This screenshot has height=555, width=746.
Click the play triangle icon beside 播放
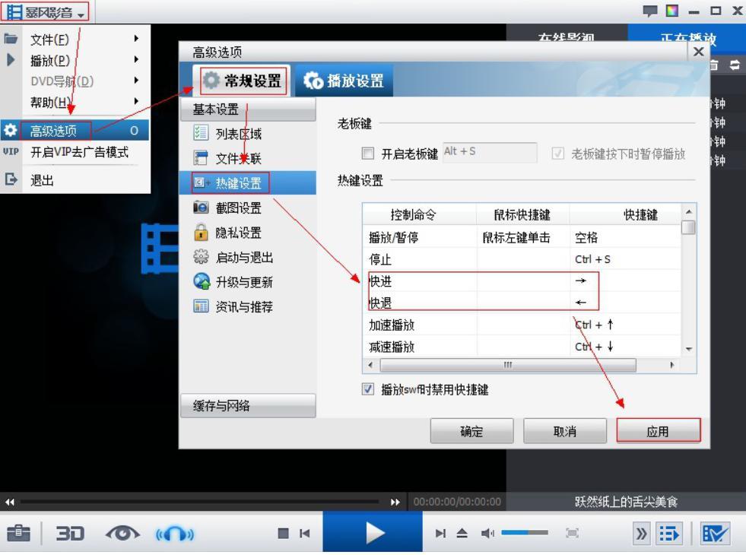point(11,60)
